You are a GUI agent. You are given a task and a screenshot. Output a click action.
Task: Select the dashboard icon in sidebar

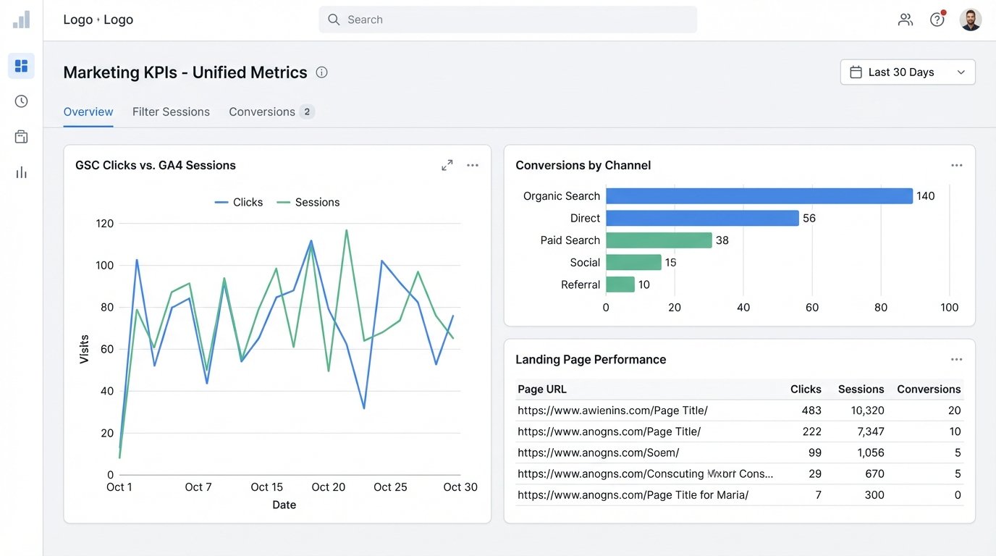(21, 66)
